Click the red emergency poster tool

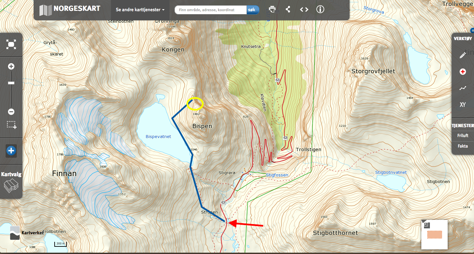click(x=463, y=72)
